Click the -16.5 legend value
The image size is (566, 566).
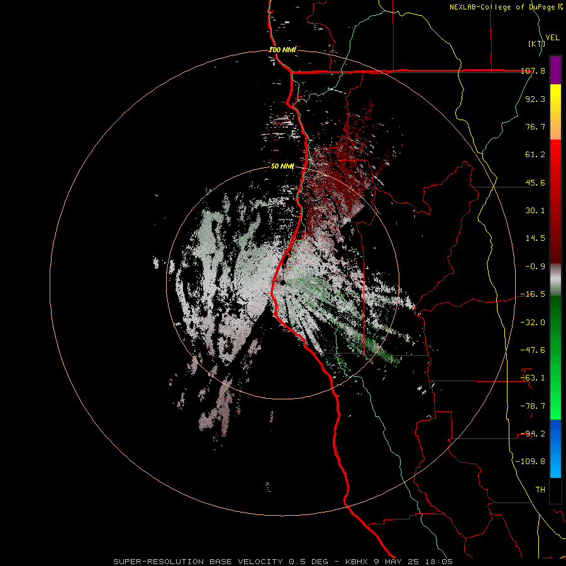pos(533,294)
